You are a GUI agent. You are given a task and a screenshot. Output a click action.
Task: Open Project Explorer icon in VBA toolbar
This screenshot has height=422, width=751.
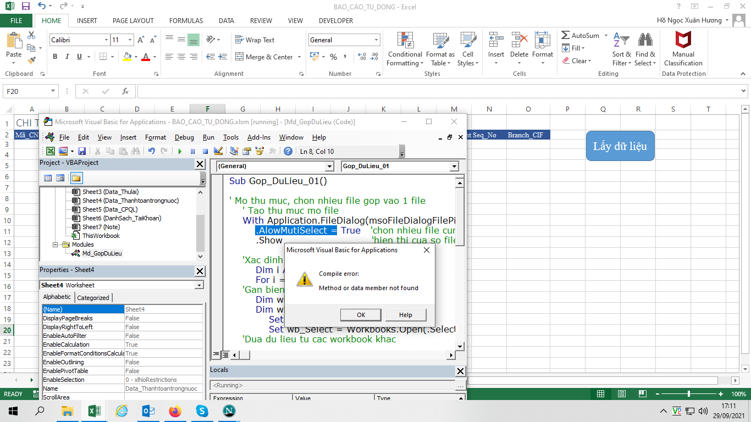(234, 151)
